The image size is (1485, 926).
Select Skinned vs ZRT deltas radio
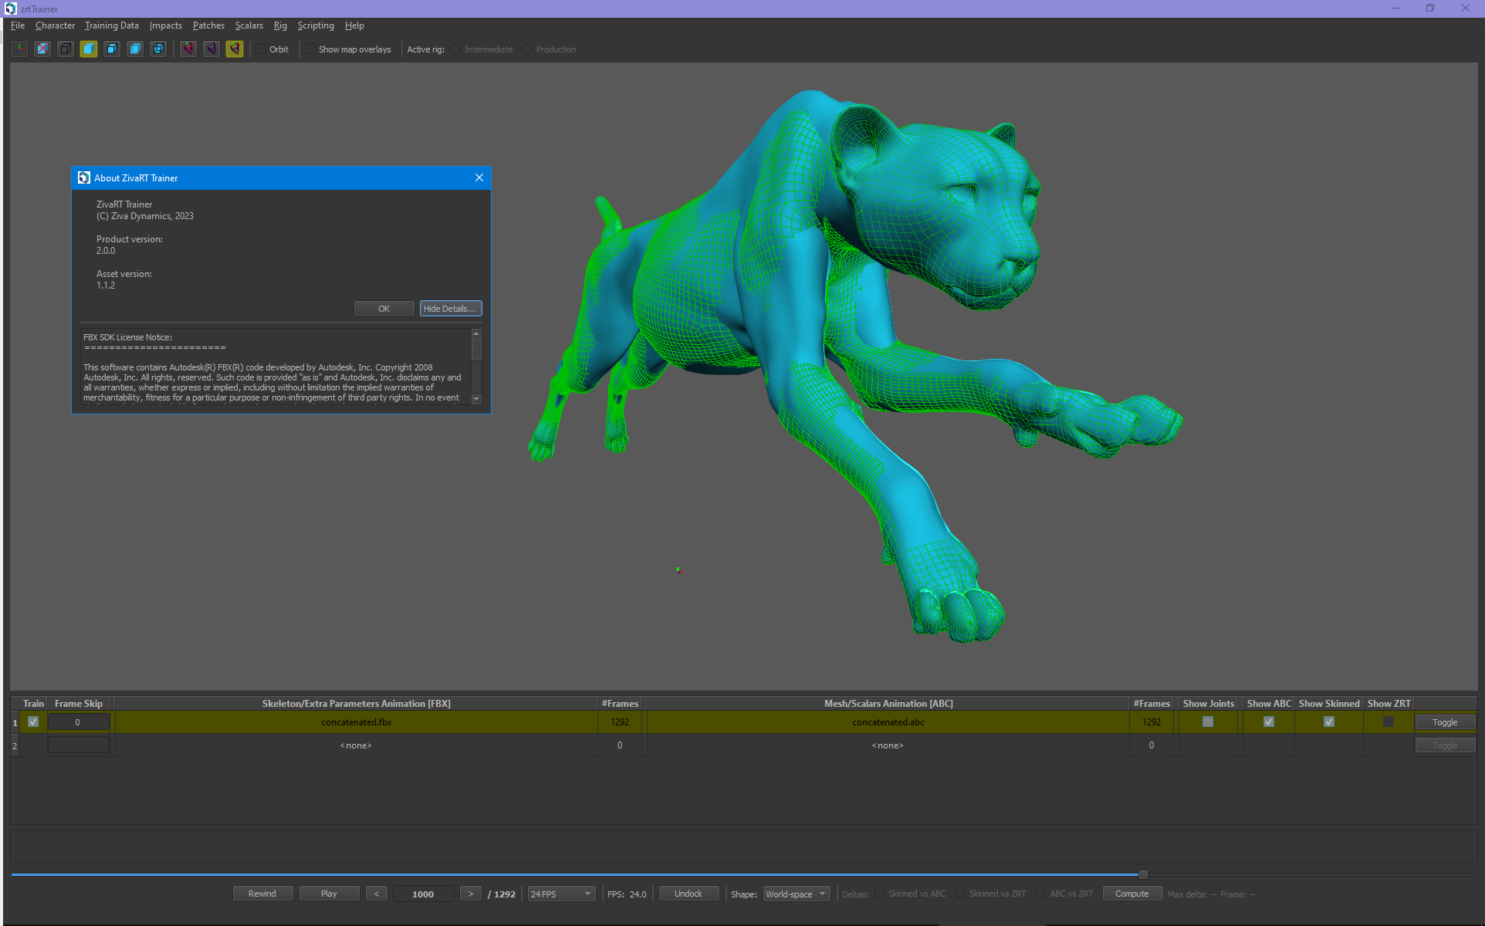(x=960, y=894)
